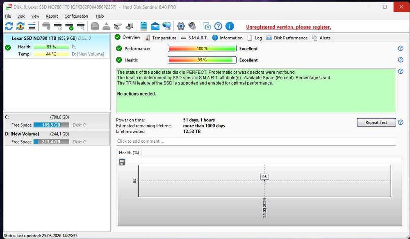
Task: Click the 'Click to add comment' field
Action: pos(256,141)
